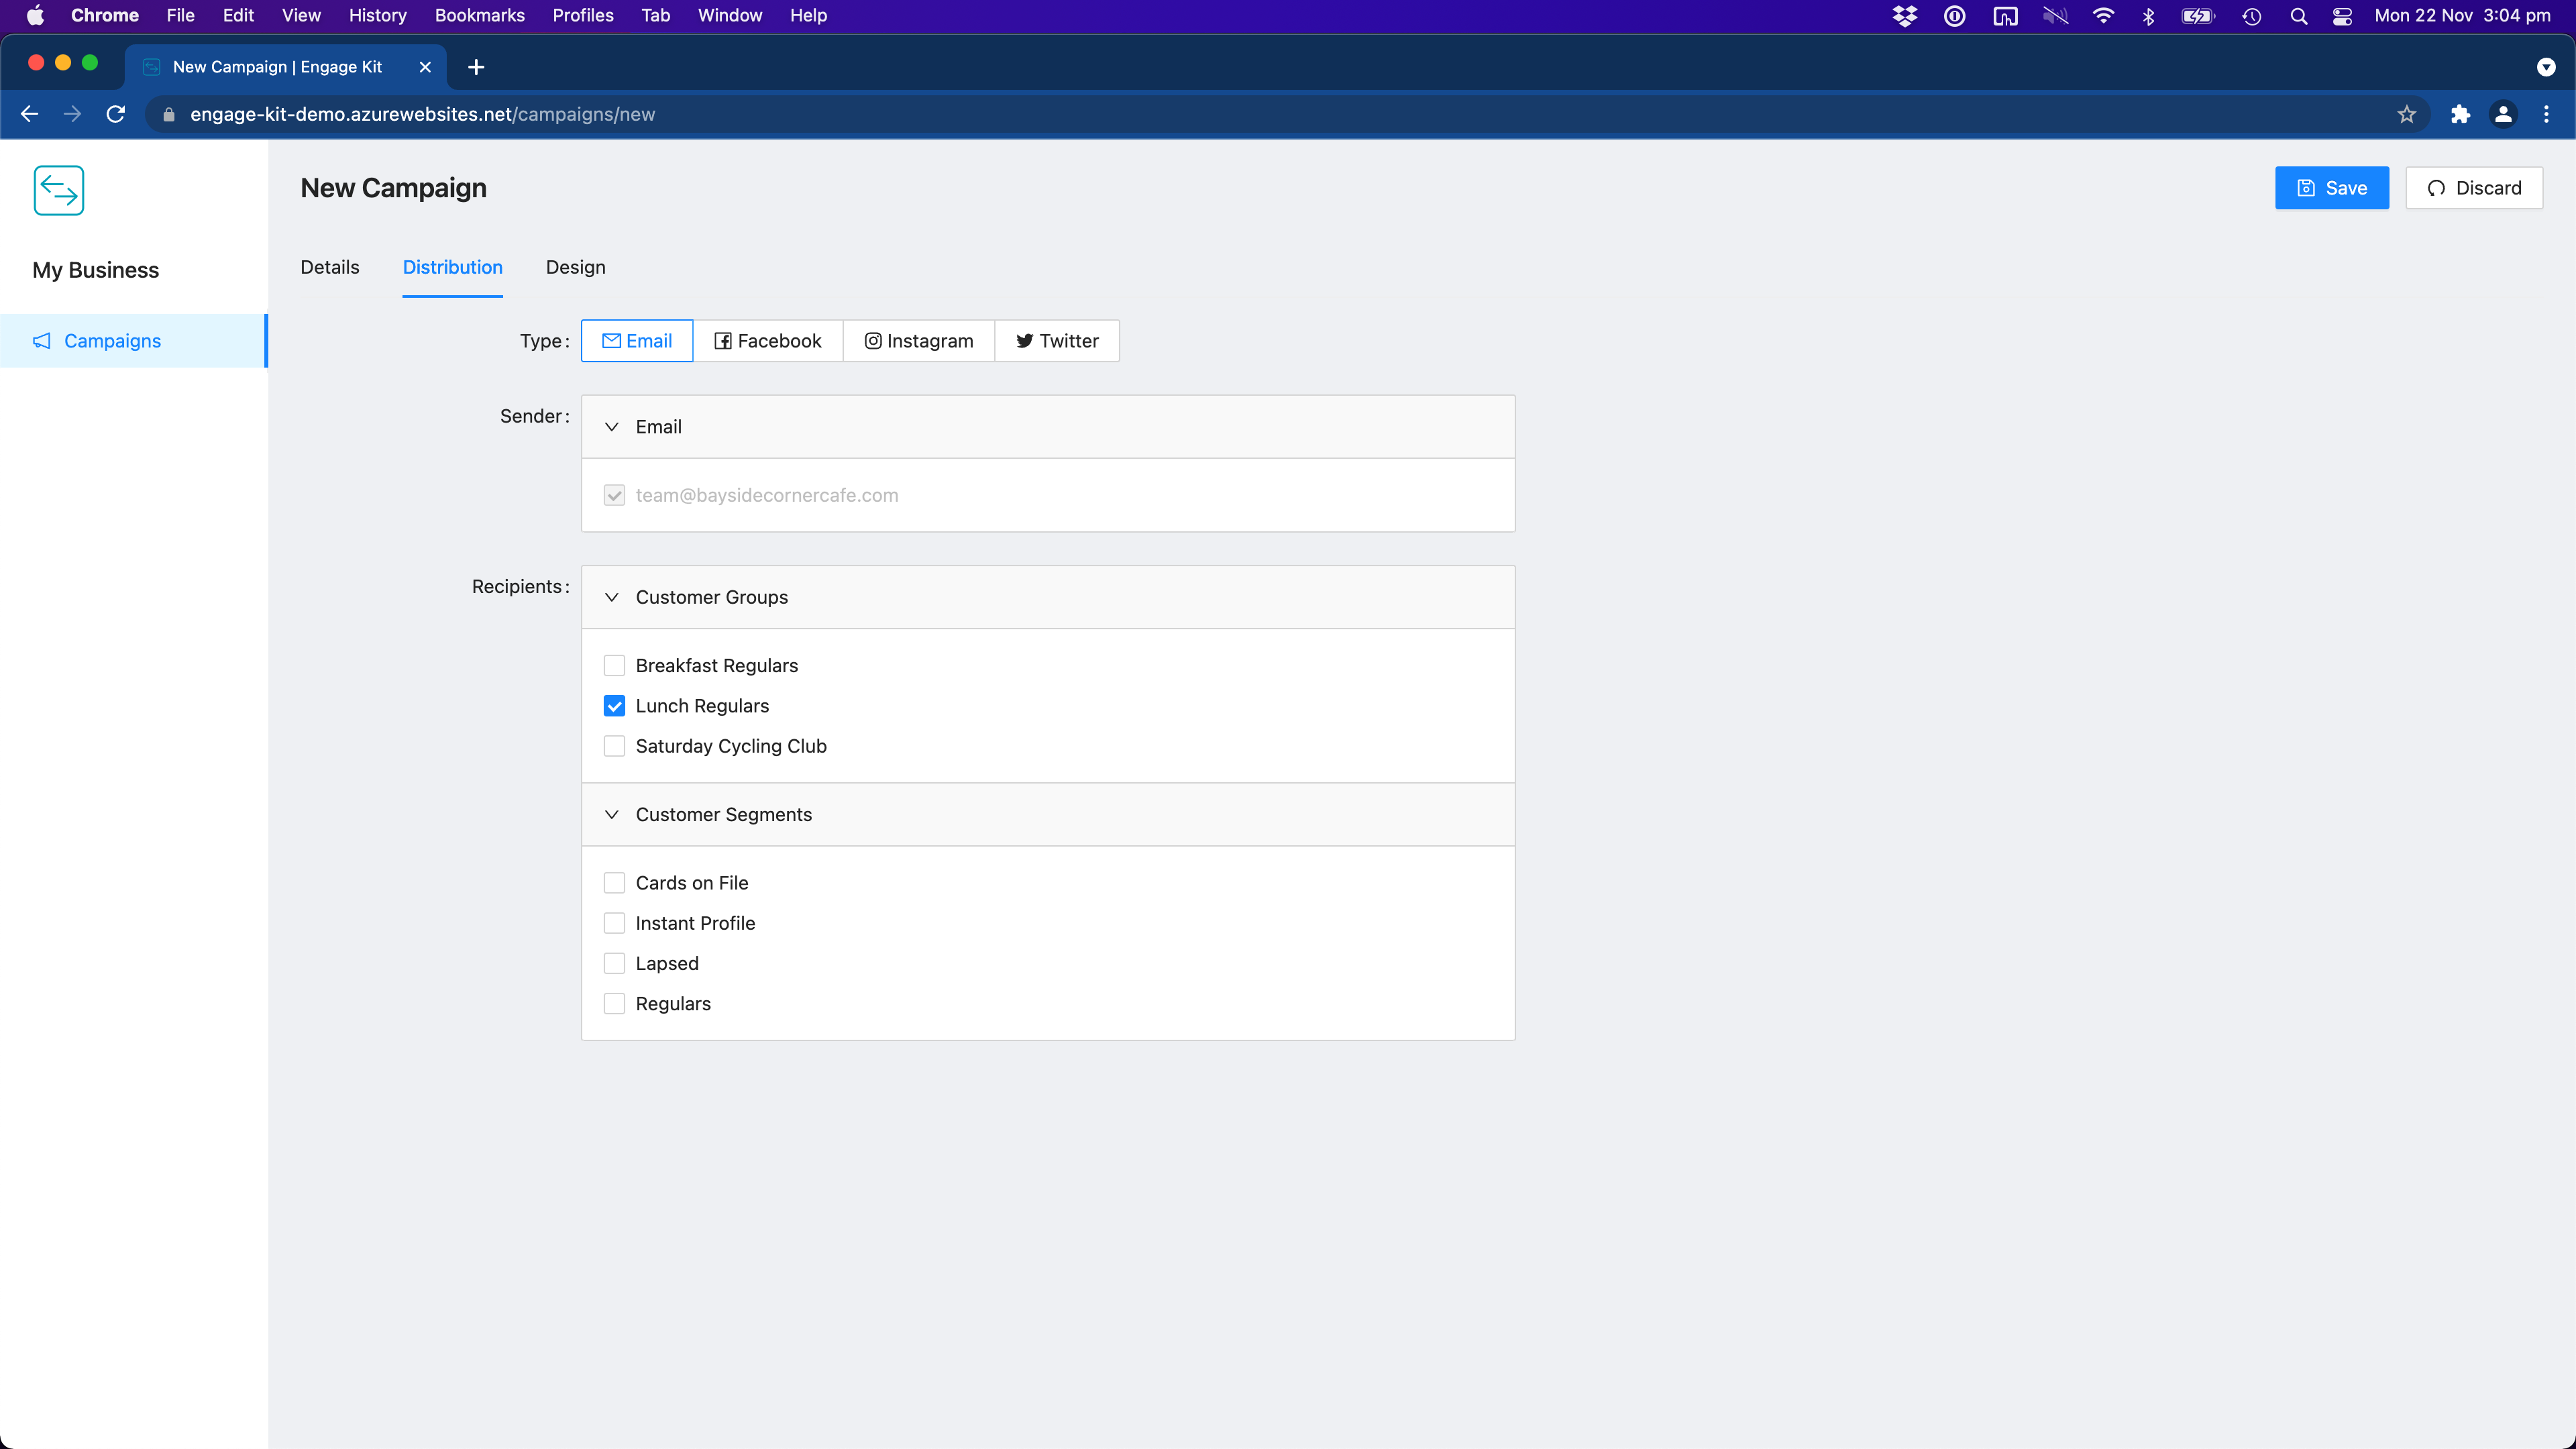Collapse the Customer Segments panel
The width and height of the screenshot is (2576, 1449).
click(612, 814)
